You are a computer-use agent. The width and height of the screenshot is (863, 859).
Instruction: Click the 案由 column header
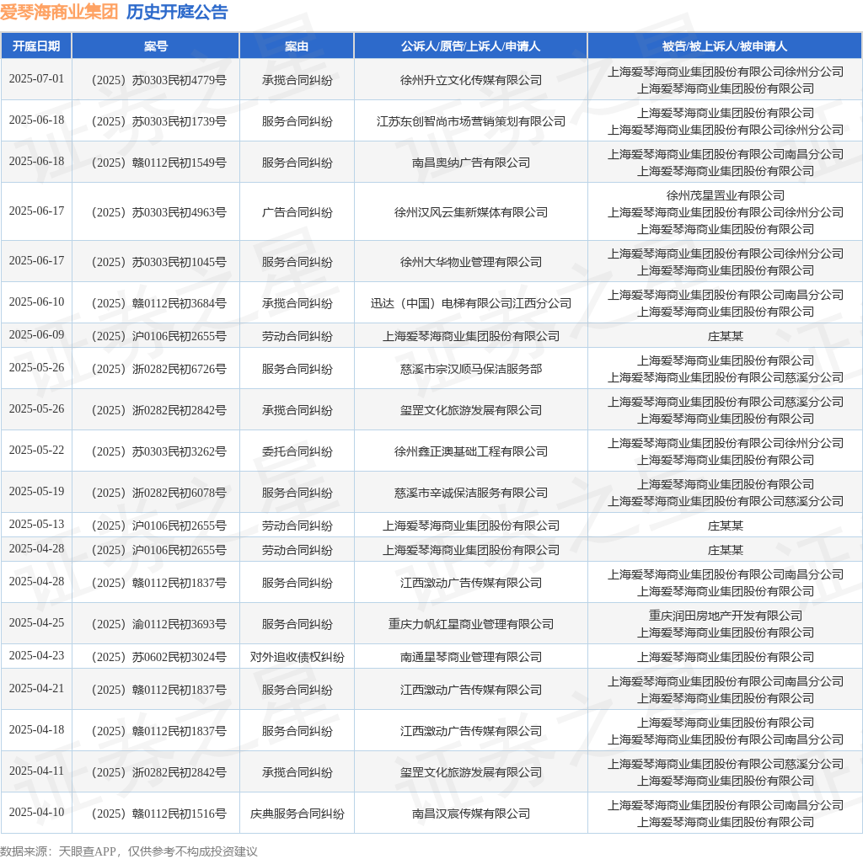coord(297,46)
